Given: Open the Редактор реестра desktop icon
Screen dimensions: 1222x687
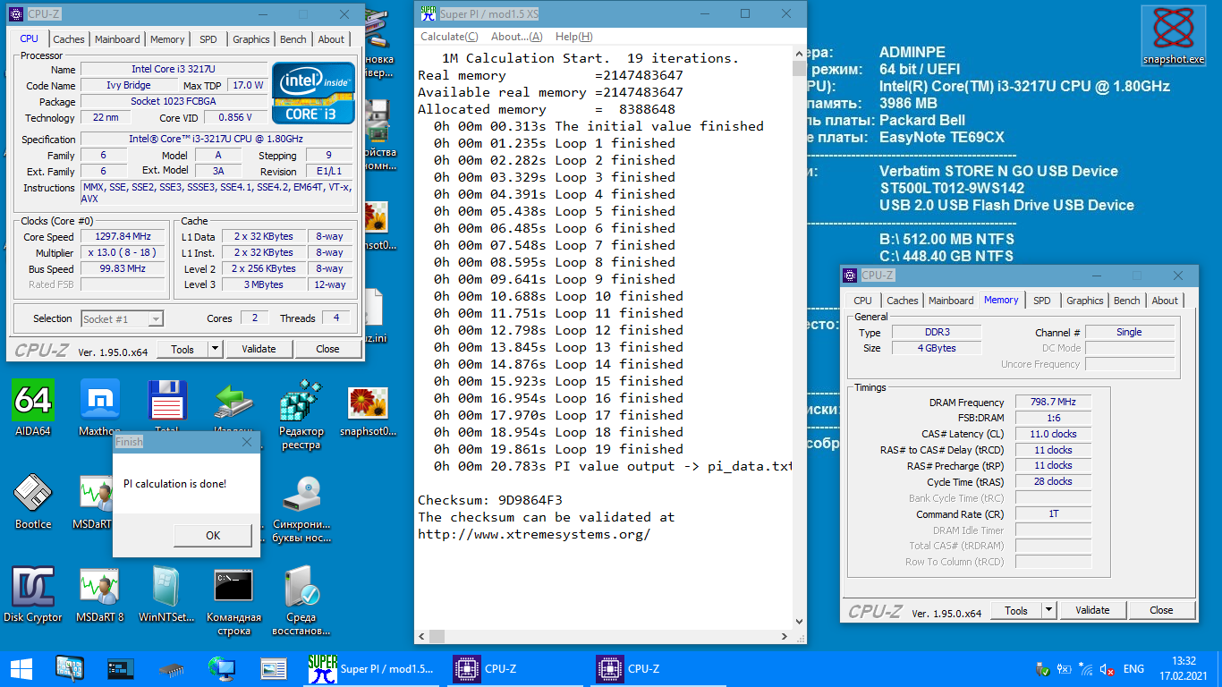Looking at the screenshot, I should pyautogui.click(x=301, y=415).
